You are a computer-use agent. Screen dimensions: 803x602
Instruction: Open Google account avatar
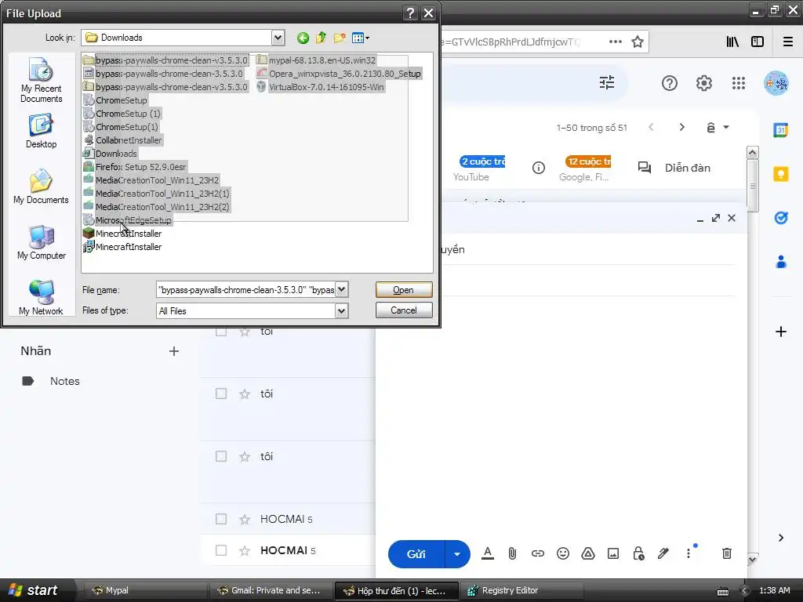tap(776, 83)
